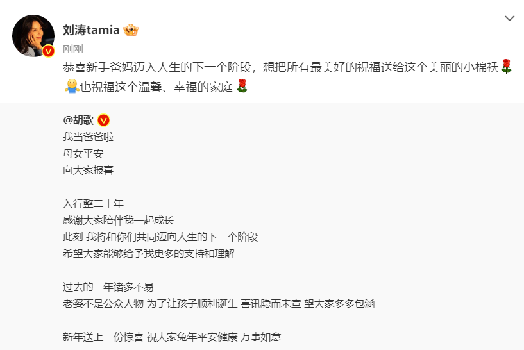This screenshot has height=350, width=524.
Task: Open the 刚刚 timestamp link
Action: pyautogui.click(x=72, y=49)
